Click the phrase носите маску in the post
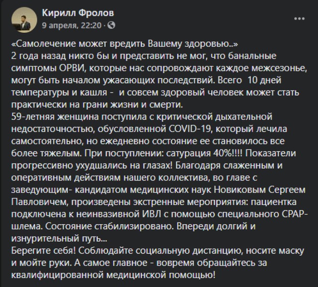 (x=275, y=251)
